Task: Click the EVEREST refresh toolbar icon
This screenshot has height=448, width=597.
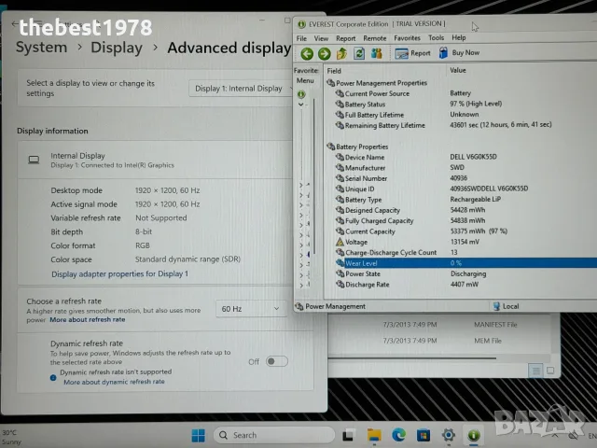Action: (359, 53)
